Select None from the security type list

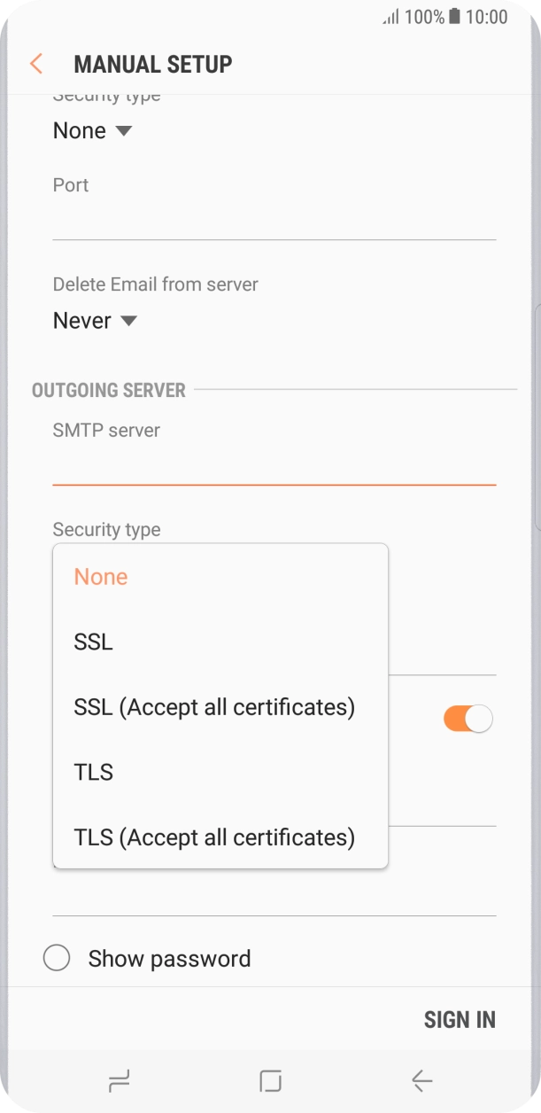100,576
